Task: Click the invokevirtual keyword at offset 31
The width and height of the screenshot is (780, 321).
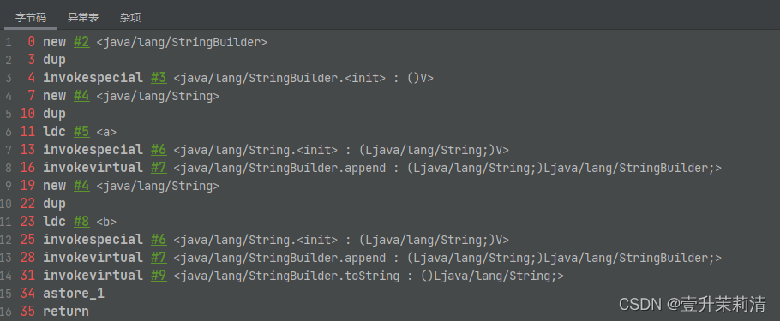Action: (93, 276)
